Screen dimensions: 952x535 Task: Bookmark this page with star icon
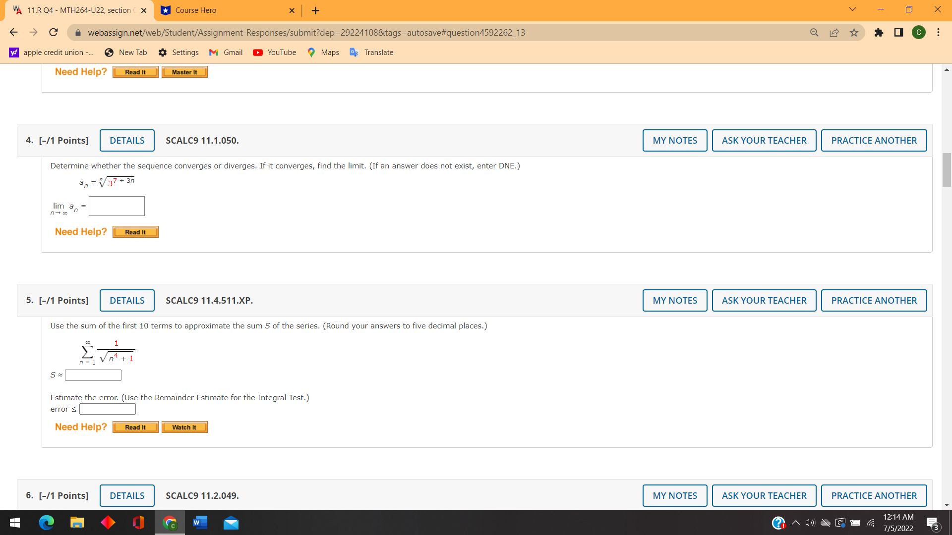(x=854, y=33)
